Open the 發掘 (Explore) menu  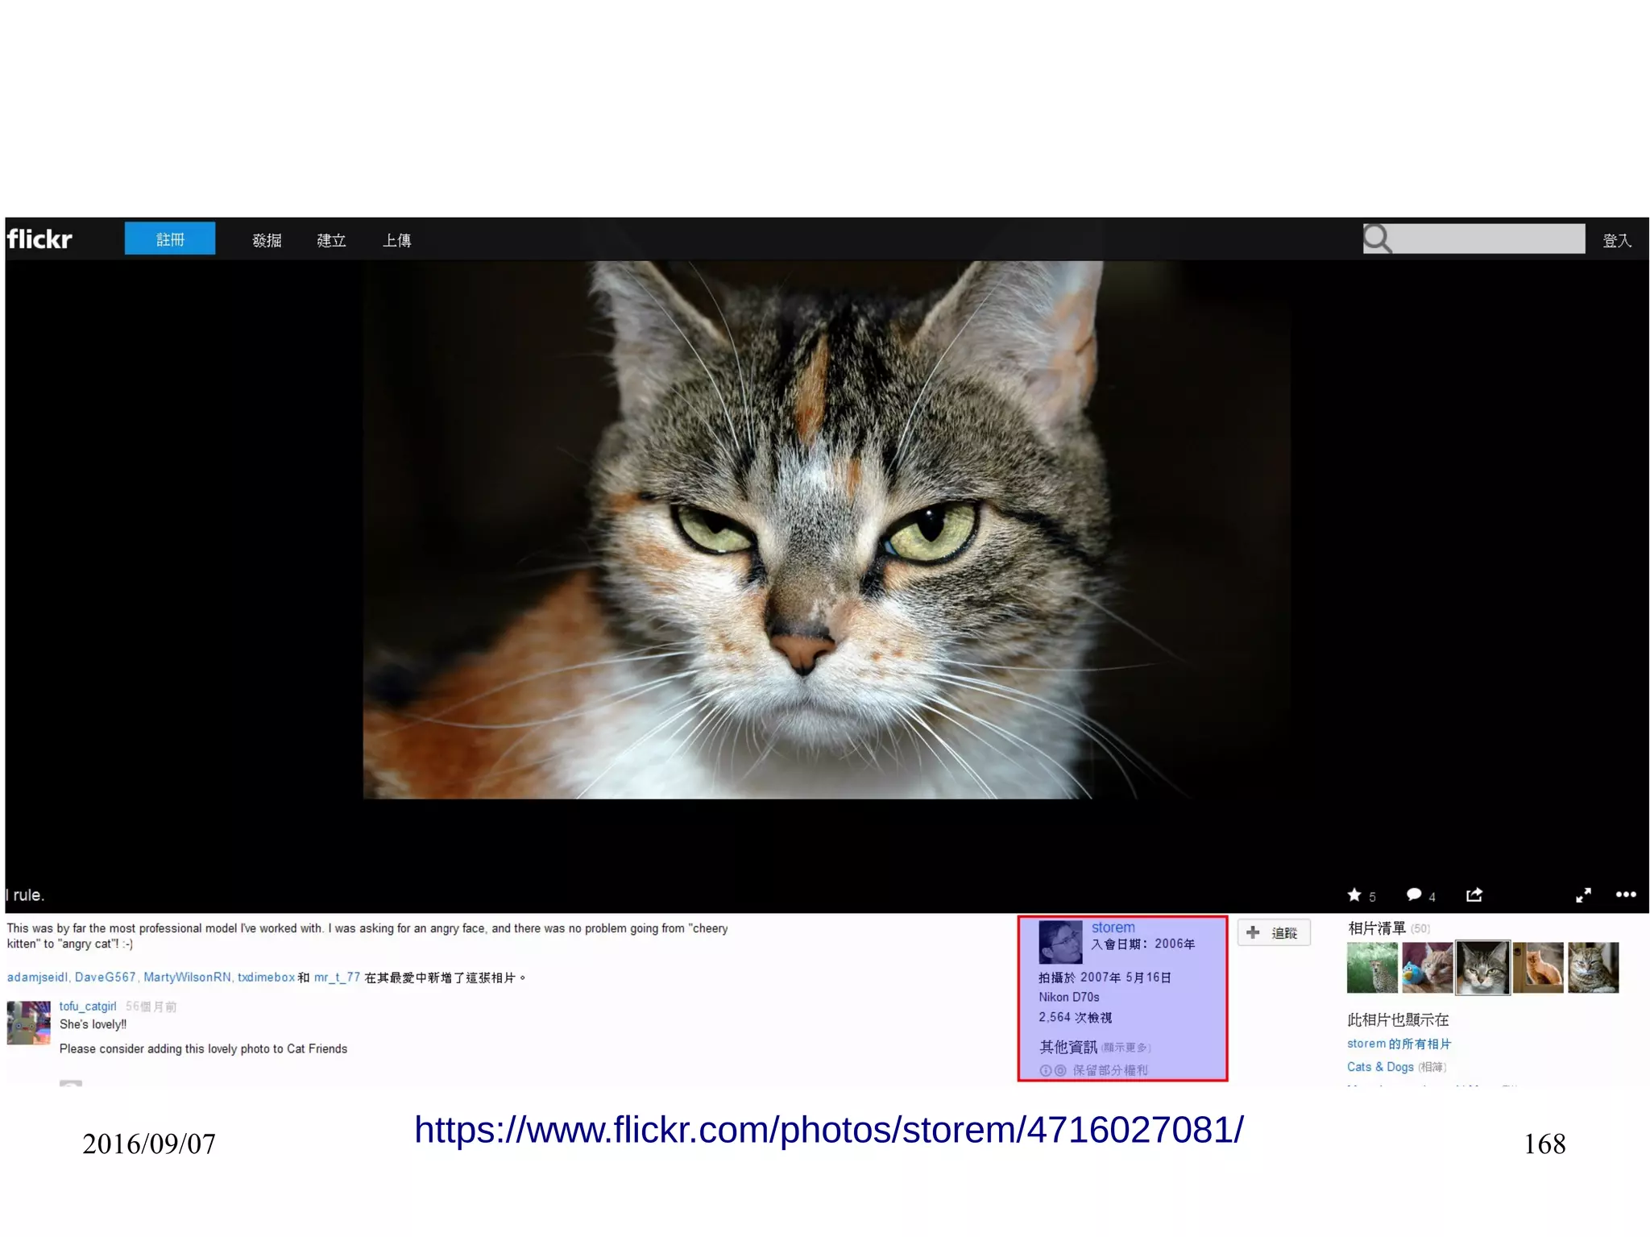click(x=267, y=240)
